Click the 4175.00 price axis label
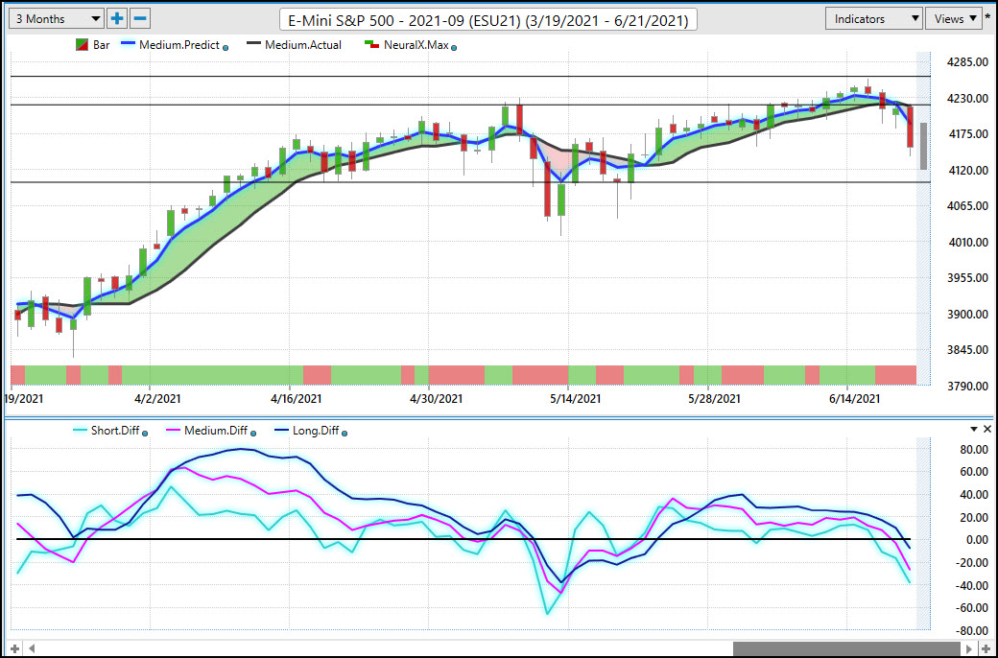This screenshot has width=998, height=658. click(x=967, y=134)
